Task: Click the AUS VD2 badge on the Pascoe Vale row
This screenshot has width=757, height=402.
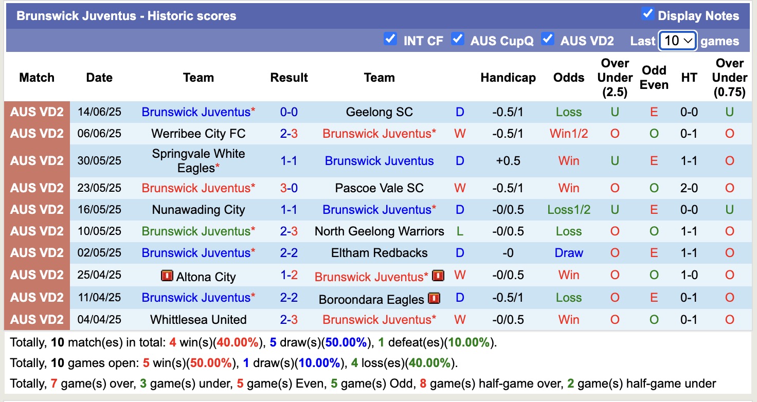Action: coord(36,188)
